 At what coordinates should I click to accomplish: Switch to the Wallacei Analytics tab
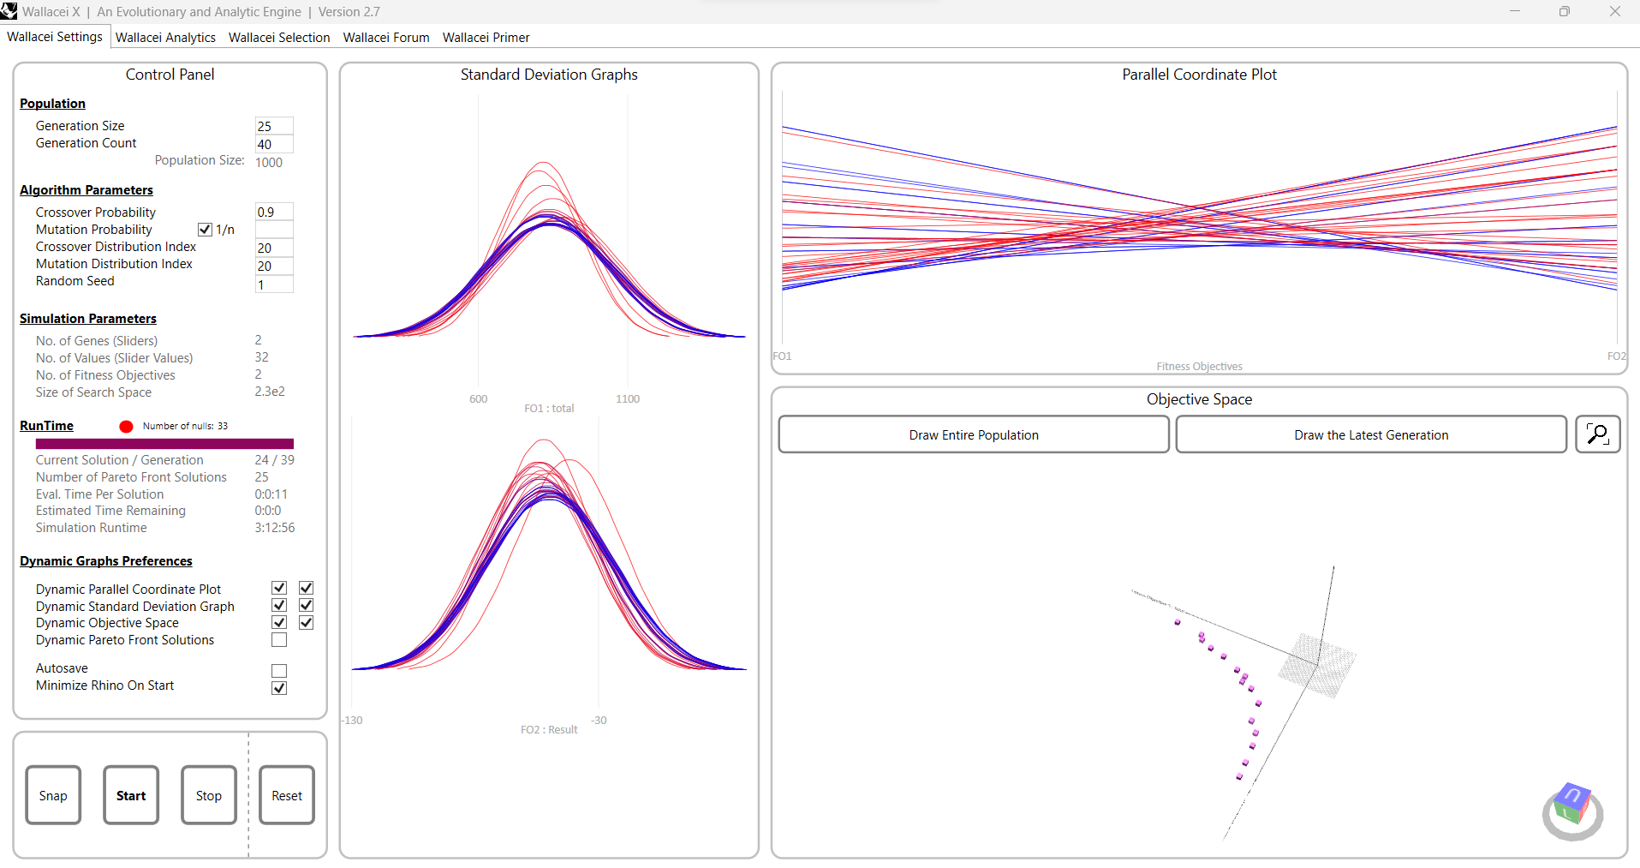click(x=165, y=37)
